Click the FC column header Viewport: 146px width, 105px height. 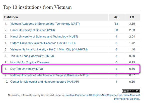click(132, 17)
